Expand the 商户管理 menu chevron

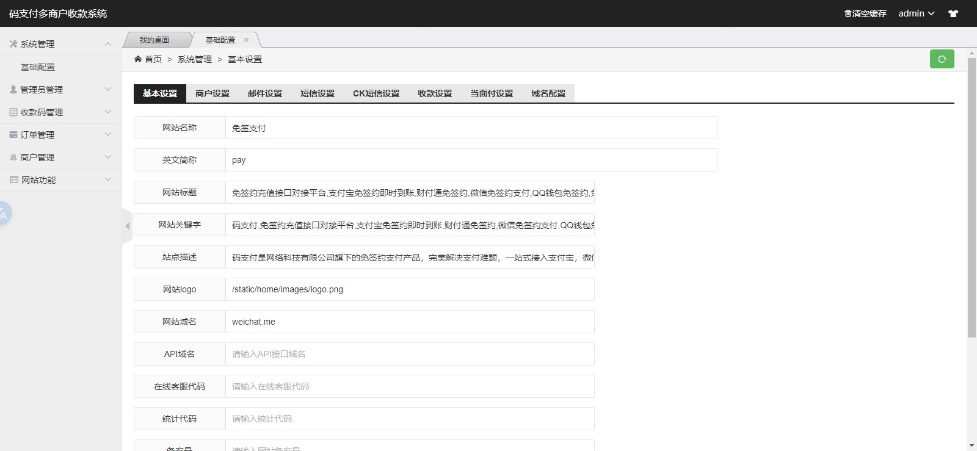(x=108, y=157)
